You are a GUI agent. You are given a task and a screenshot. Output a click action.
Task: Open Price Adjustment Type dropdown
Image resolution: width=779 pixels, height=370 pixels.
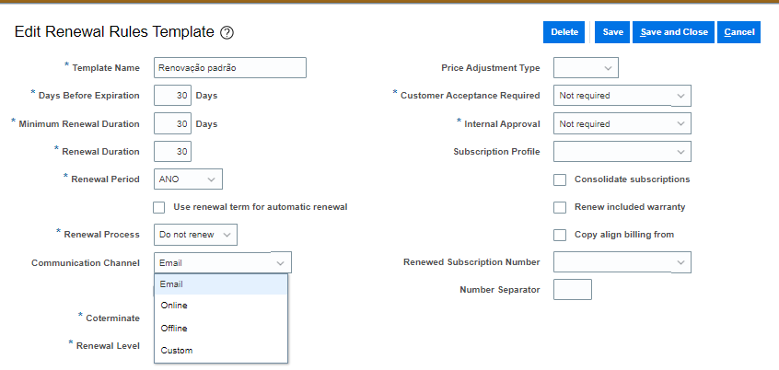(x=586, y=68)
